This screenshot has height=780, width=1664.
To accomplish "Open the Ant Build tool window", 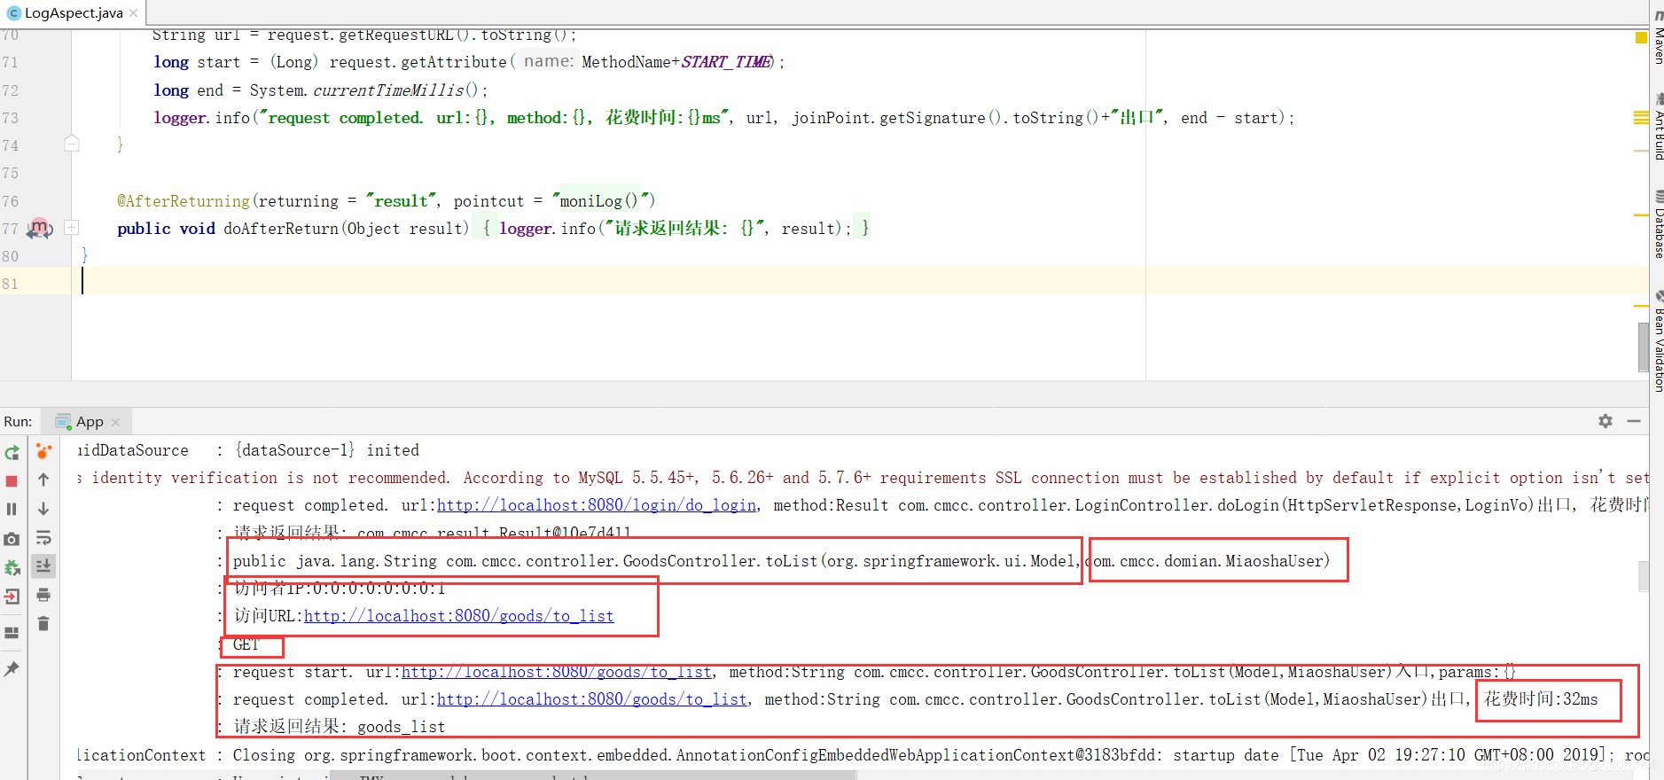I will [x=1658, y=128].
